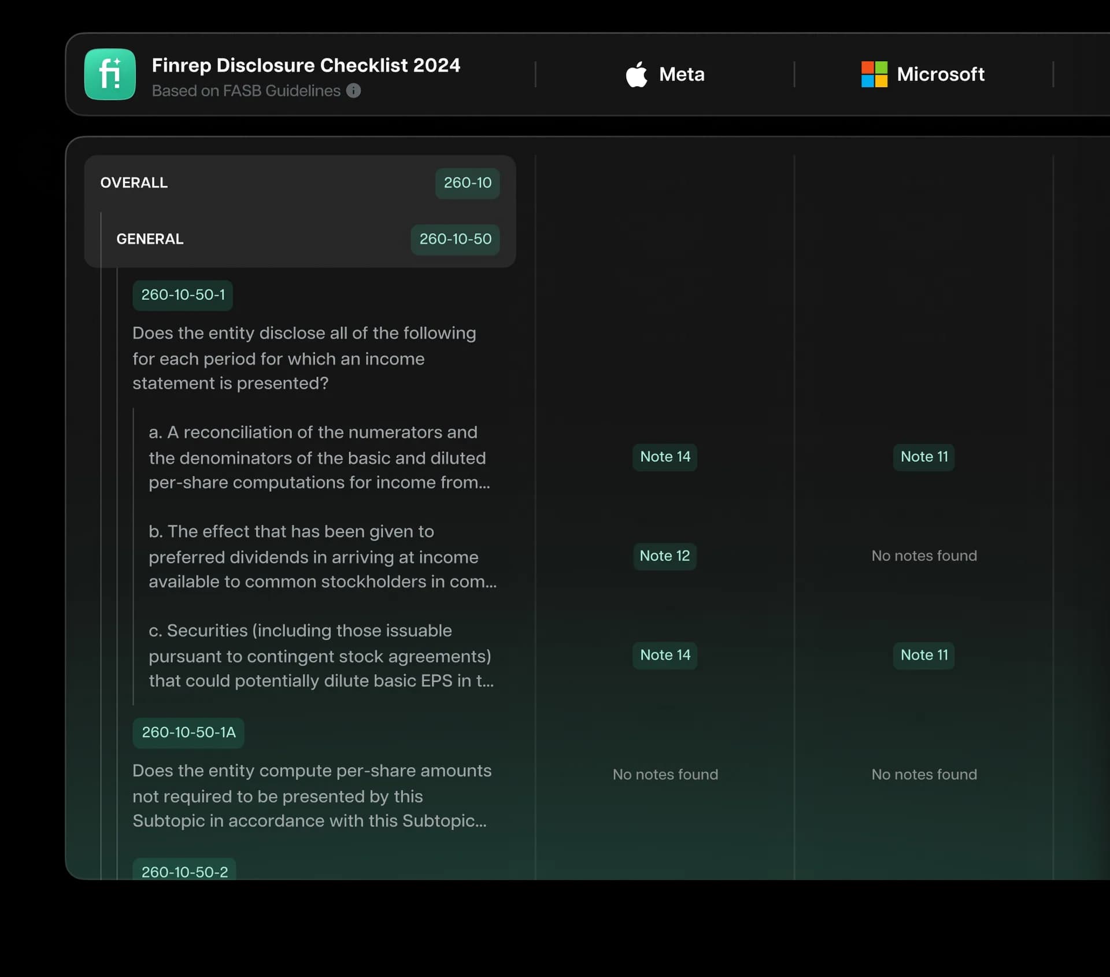This screenshot has height=977, width=1110.
Task: Click the Finrep Disclosure Checklist 2024 title
Action: [306, 65]
